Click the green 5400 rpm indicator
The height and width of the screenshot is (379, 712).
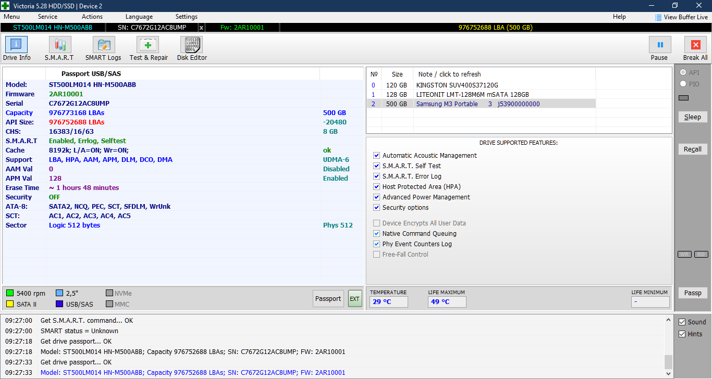(10, 293)
